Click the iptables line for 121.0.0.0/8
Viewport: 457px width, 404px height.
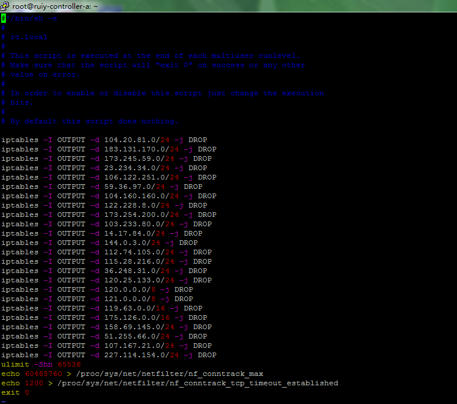(97, 299)
